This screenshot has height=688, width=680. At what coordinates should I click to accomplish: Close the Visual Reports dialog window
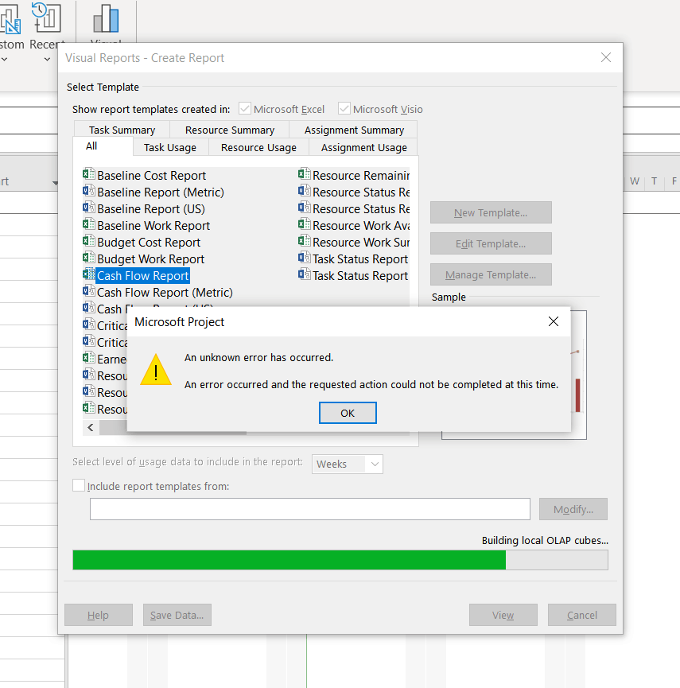(x=606, y=57)
